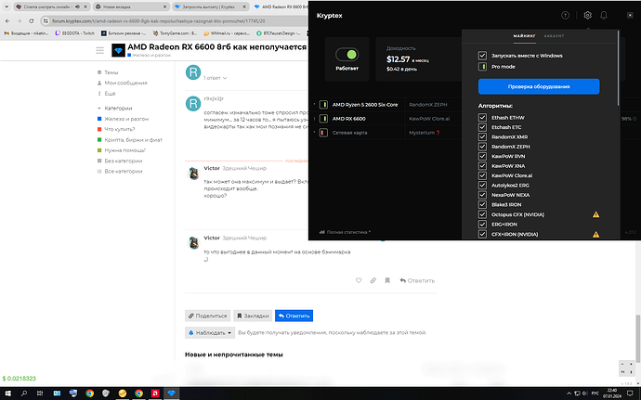Click the Kryptex diamond forum logo
The image size is (641, 400).
(x=118, y=50)
